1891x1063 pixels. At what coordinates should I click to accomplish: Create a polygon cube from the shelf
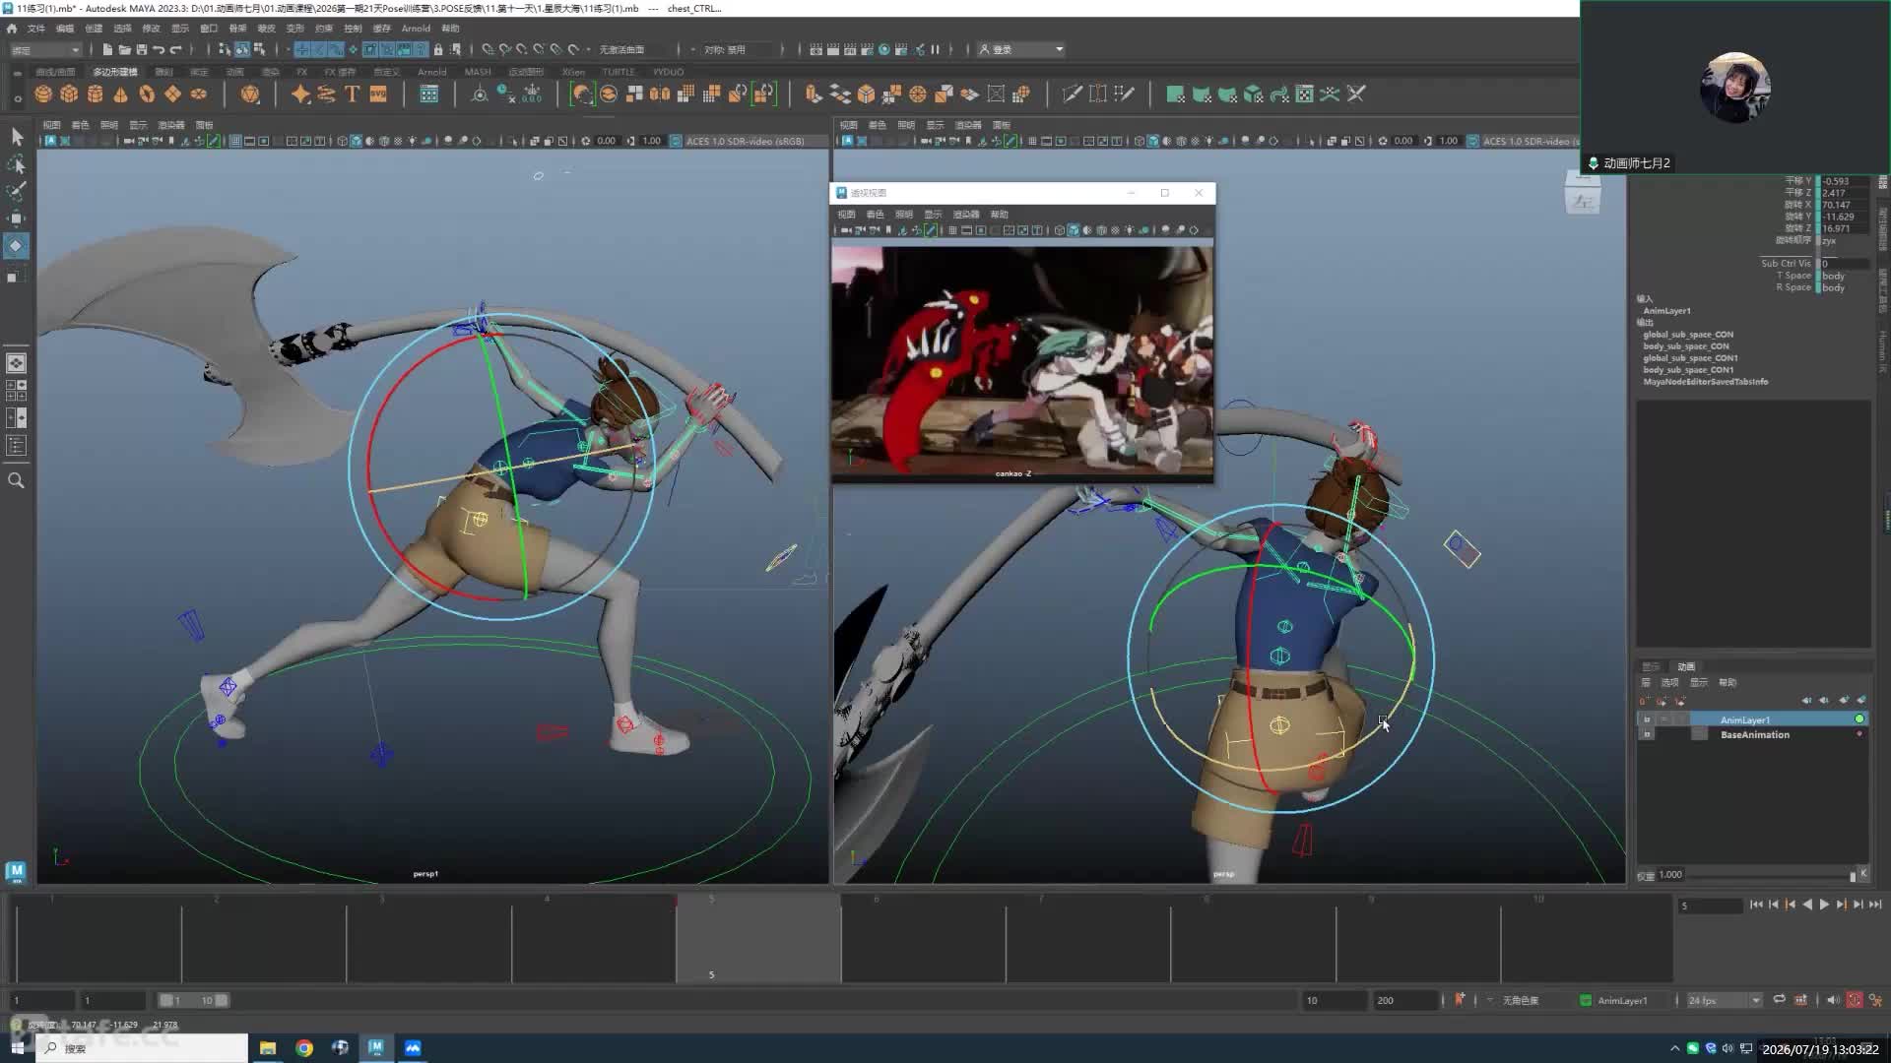(x=69, y=94)
